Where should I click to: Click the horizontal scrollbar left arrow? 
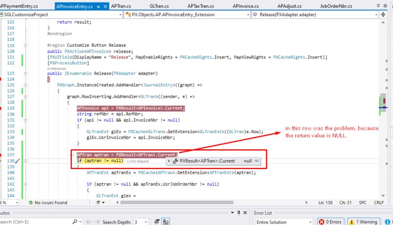click(x=117, y=202)
